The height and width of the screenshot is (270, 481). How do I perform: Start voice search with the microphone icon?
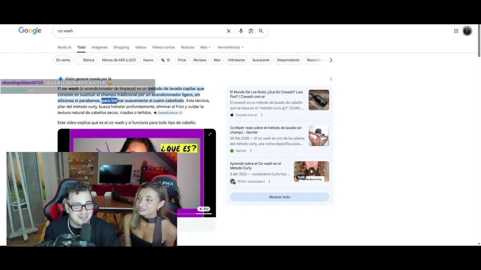click(241, 31)
